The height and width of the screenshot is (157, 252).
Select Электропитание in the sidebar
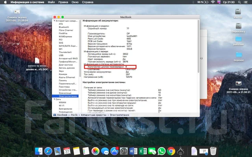[65, 96]
